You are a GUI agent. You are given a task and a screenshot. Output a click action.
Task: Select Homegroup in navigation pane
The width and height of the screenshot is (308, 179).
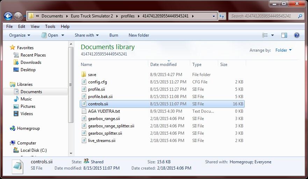(28, 128)
